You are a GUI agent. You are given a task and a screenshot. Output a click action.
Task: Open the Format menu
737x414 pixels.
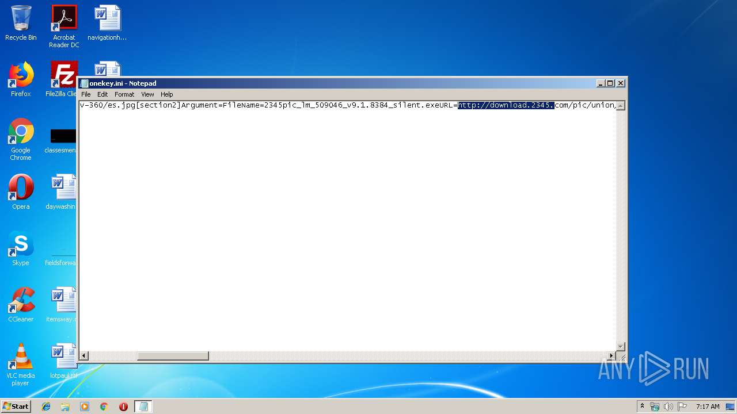pos(124,94)
